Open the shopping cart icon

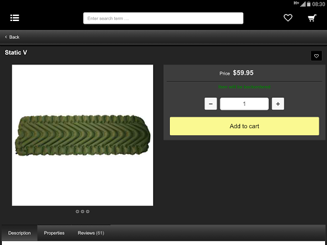[312, 18]
